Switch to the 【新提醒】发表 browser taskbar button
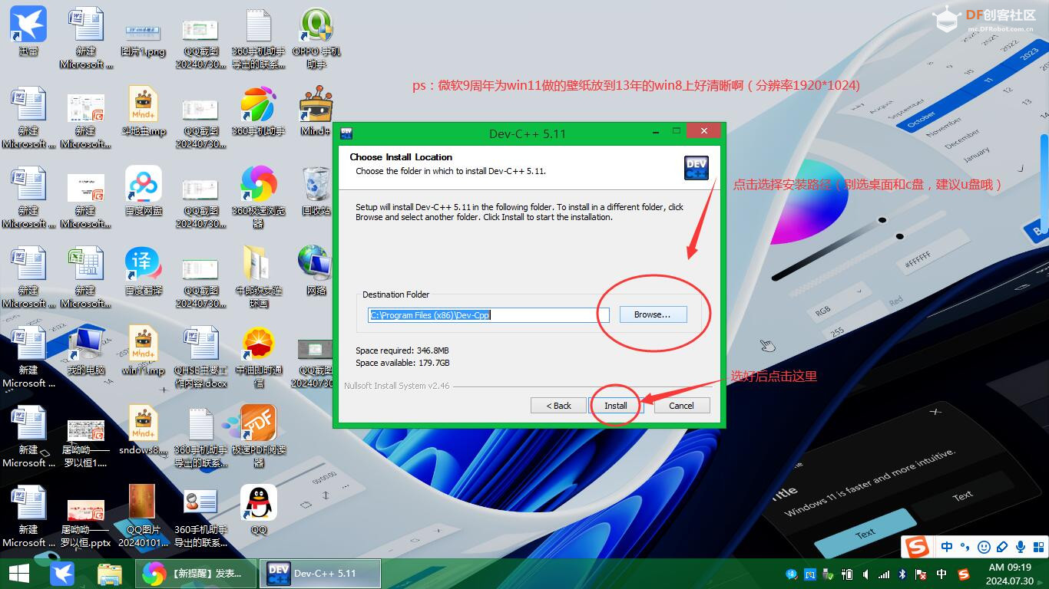 [197, 574]
